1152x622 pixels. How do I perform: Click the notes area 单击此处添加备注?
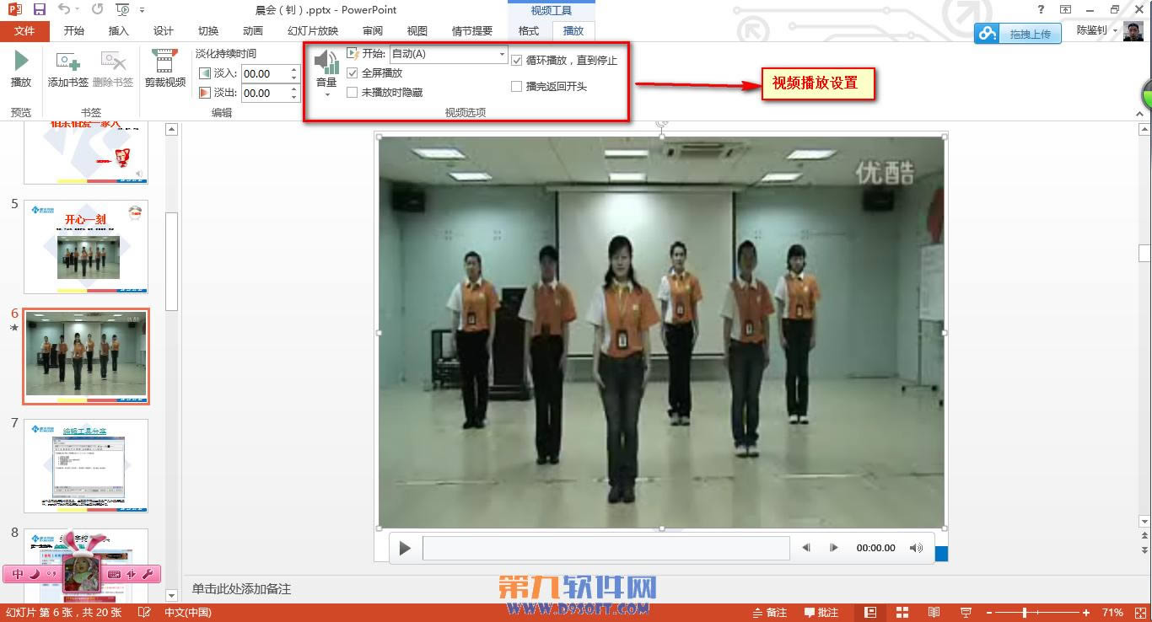pos(241,589)
